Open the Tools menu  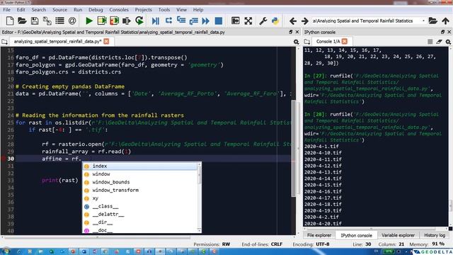[x=164, y=9]
